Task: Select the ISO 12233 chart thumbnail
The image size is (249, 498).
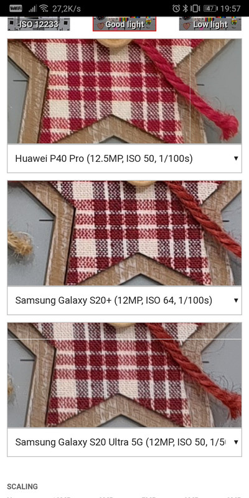Action: click(39, 24)
